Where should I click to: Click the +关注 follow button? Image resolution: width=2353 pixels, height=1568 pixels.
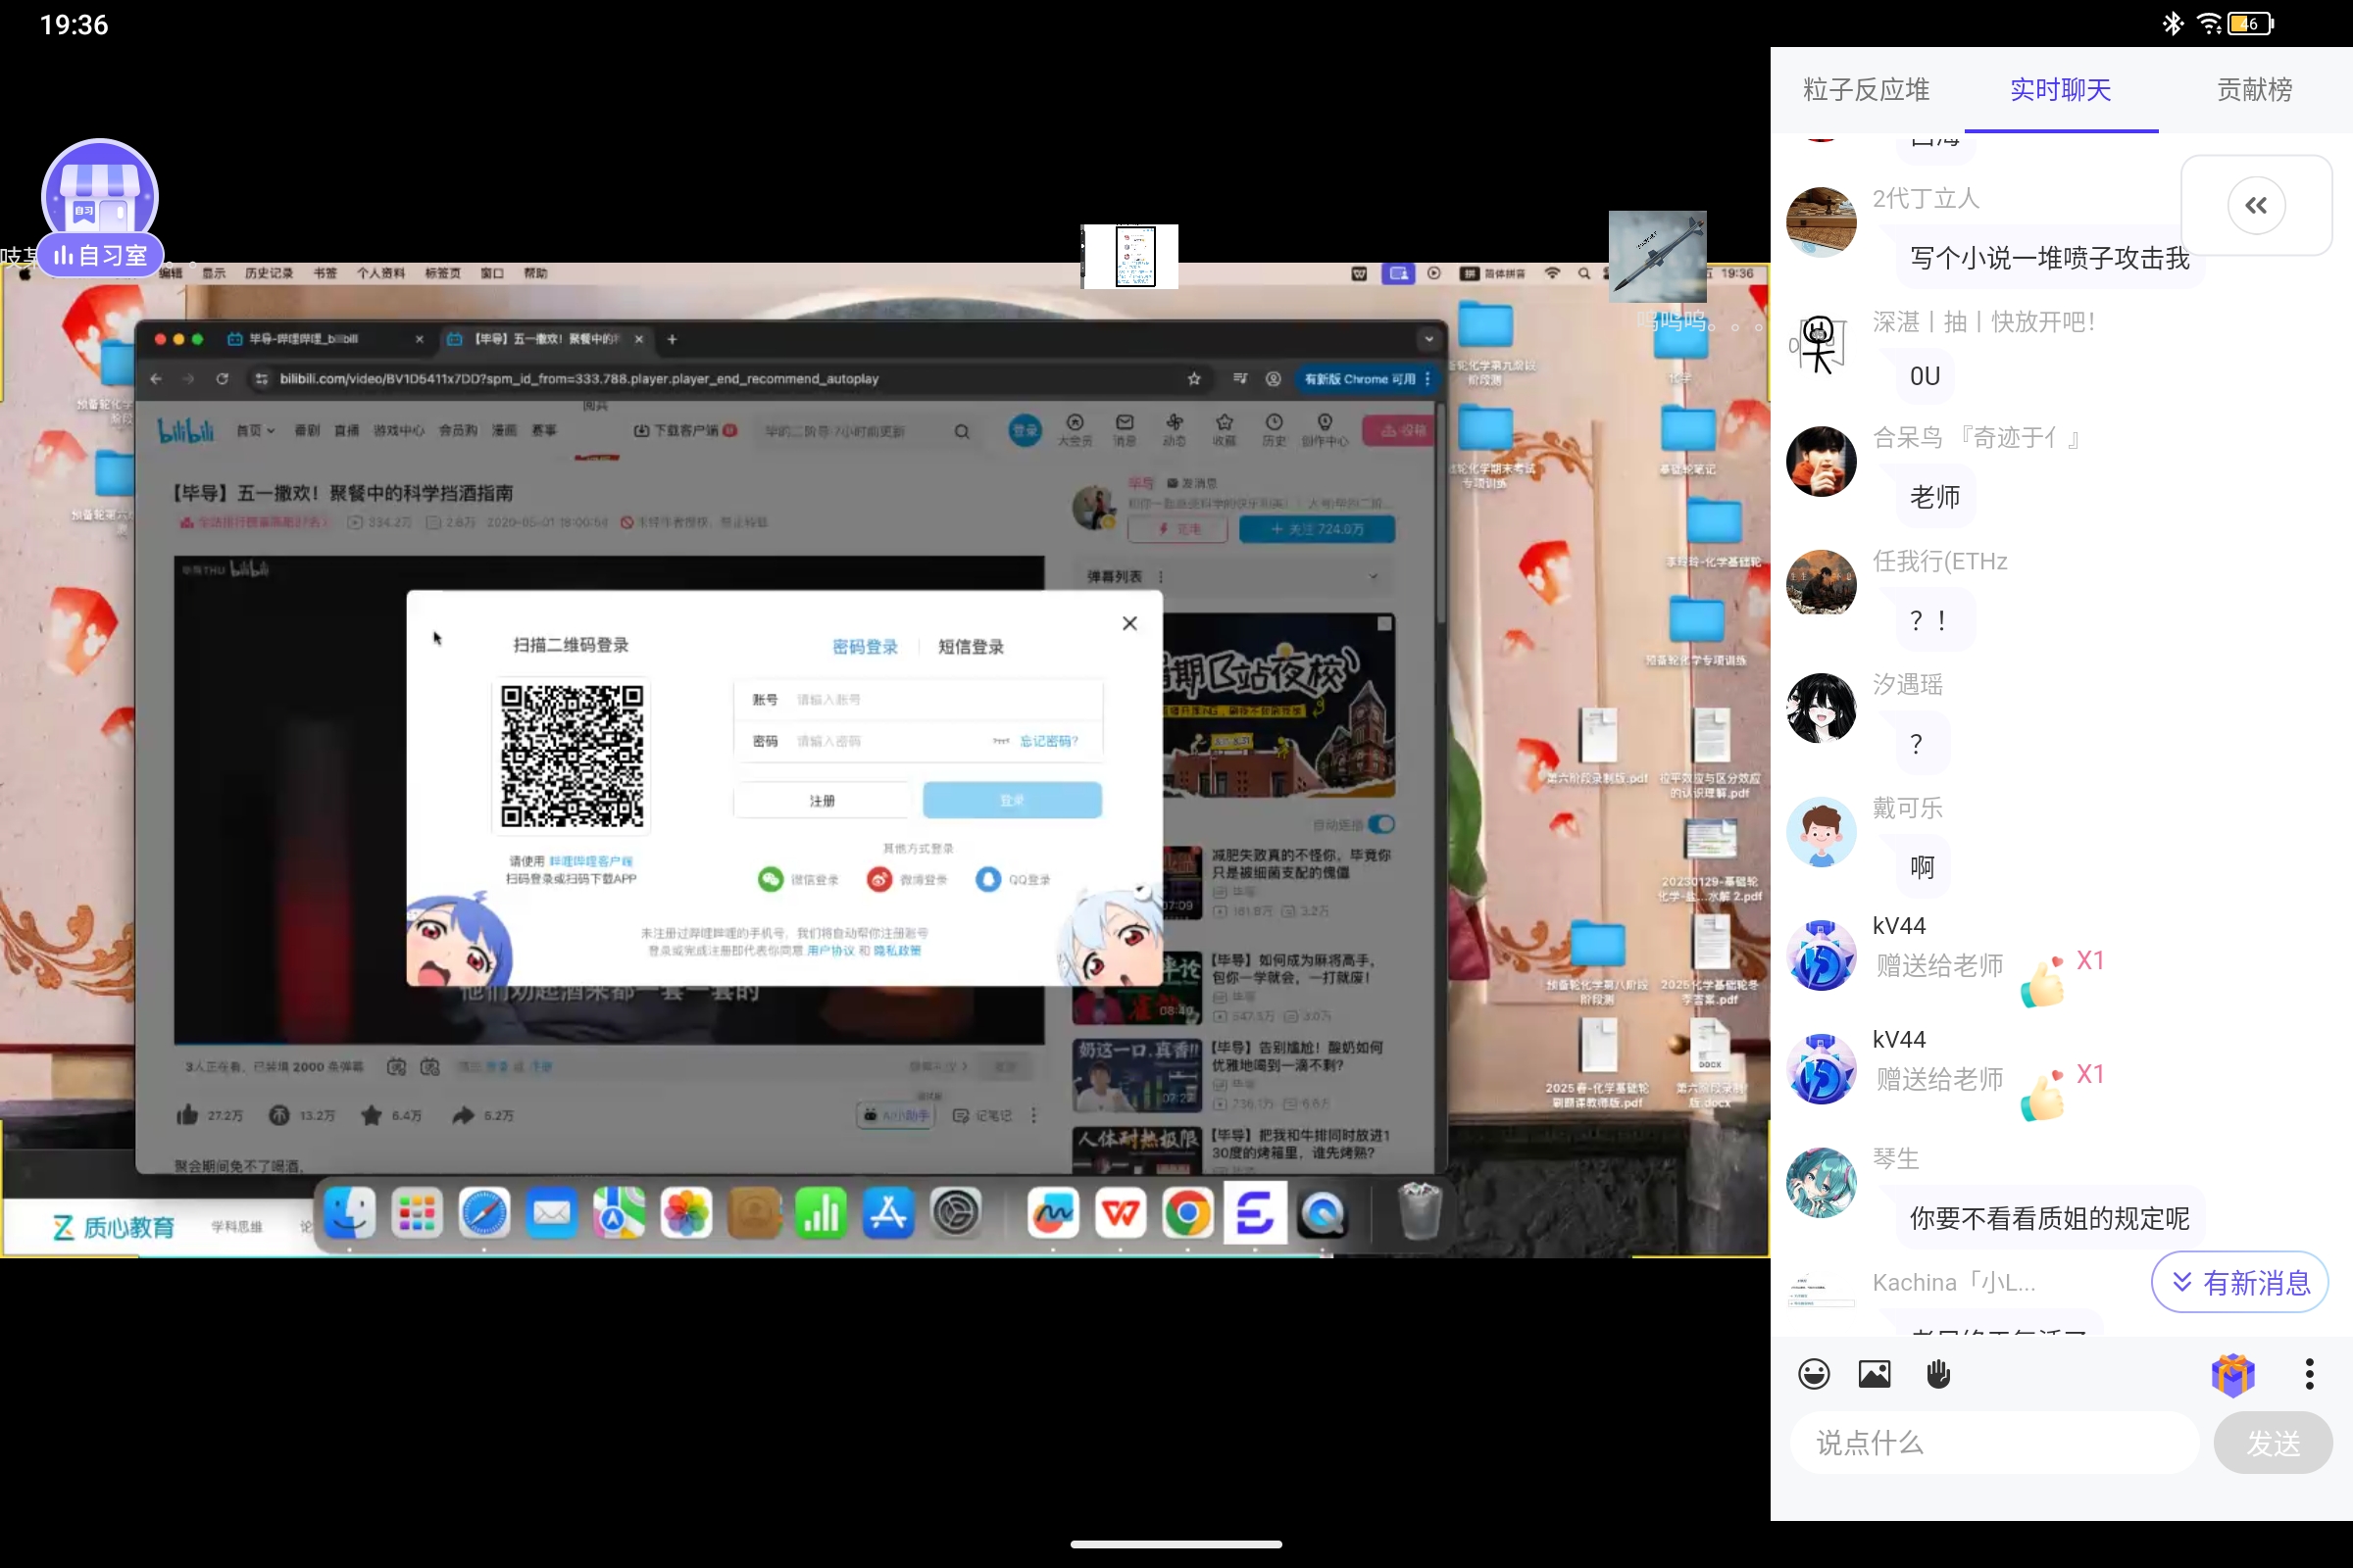tap(1317, 529)
